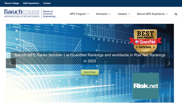Screen dimensions: 182x105
Task: Click the Master of Financial Engineering title
Action: click(x=49, y=14)
